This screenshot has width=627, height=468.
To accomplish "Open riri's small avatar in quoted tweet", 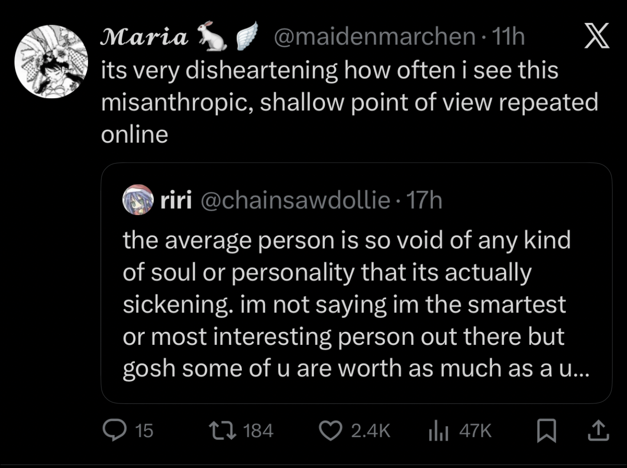I will click(x=137, y=200).
